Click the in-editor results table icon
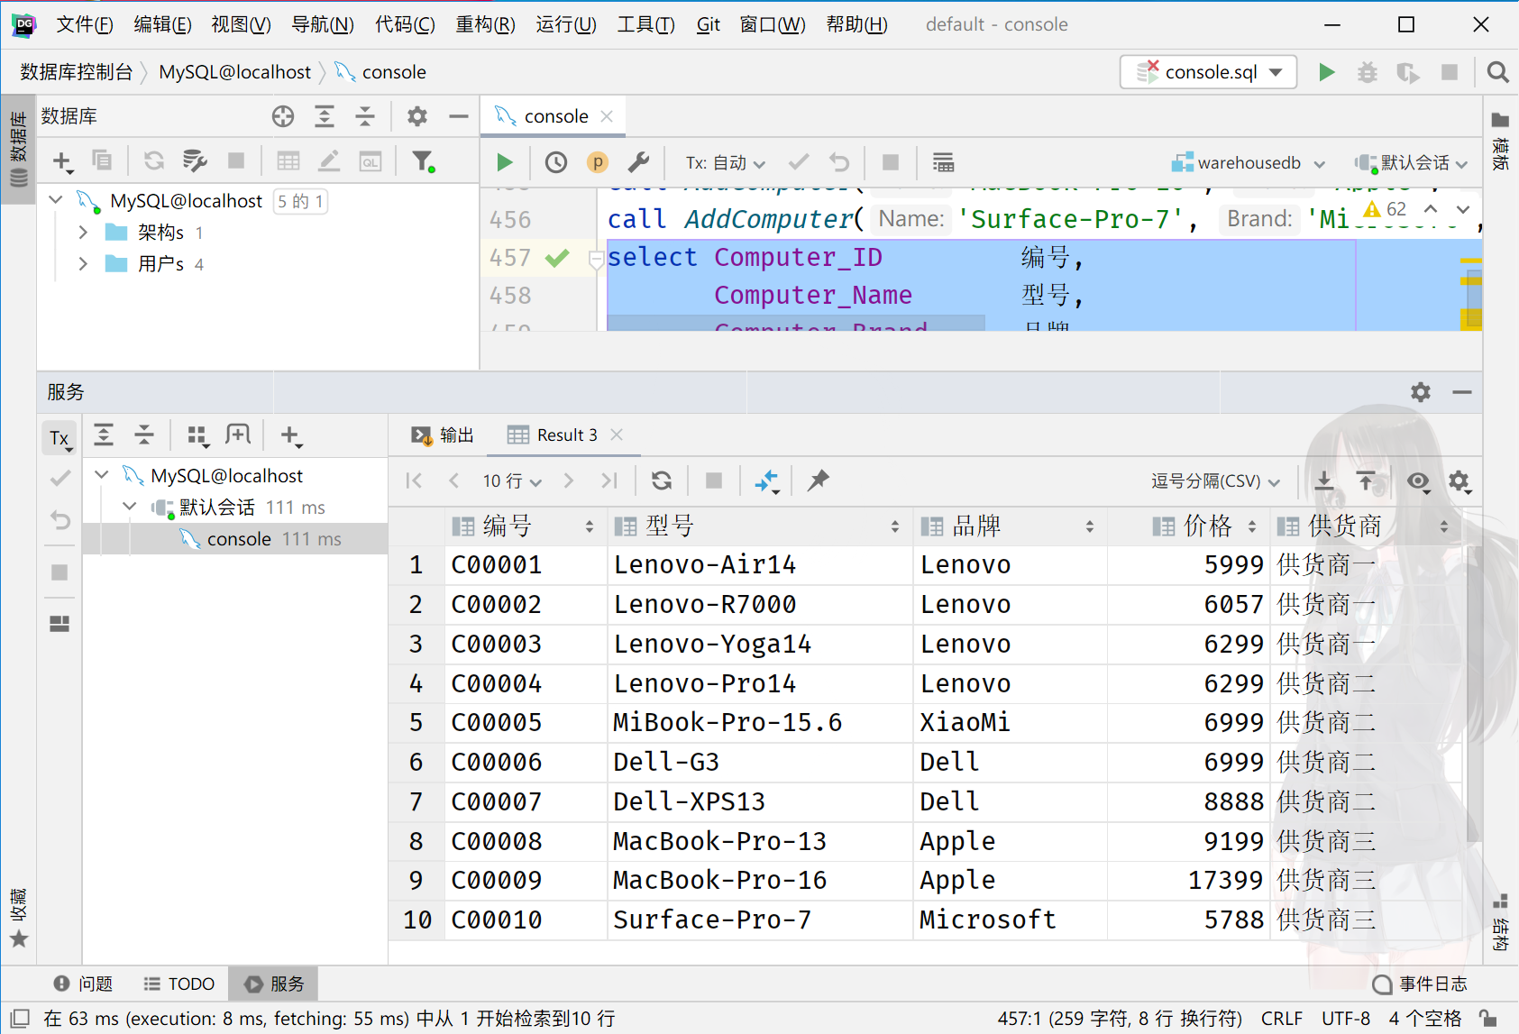Image resolution: width=1519 pixels, height=1034 pixels. pos(943,162)
